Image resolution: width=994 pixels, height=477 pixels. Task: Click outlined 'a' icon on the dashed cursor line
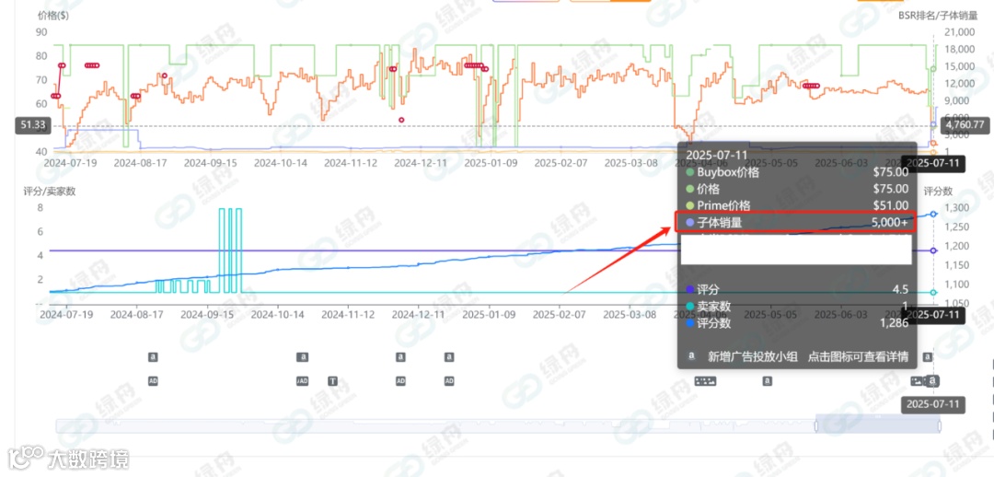933,380
